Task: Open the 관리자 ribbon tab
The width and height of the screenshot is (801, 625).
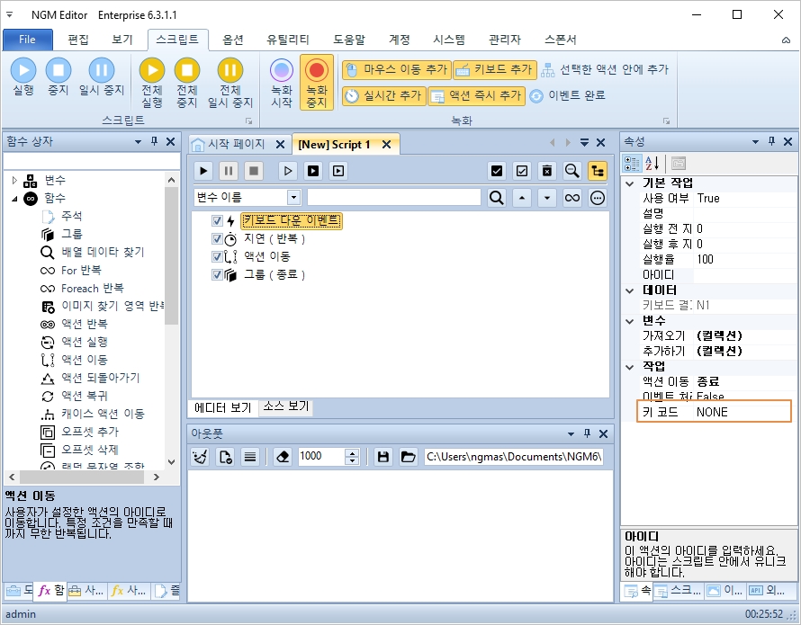Action: (x=505, y=40)
